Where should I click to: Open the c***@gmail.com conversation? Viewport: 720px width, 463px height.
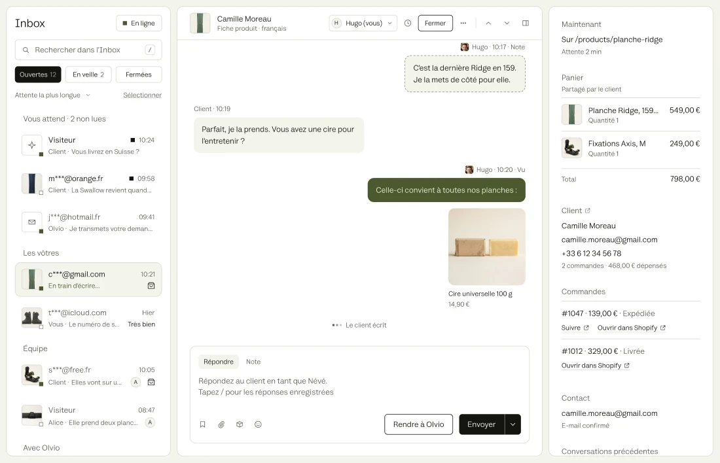point(88,279)
